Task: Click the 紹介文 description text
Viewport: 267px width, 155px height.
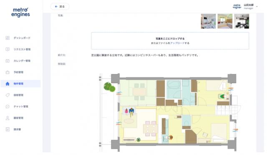Action: click(x=145, y=55)
